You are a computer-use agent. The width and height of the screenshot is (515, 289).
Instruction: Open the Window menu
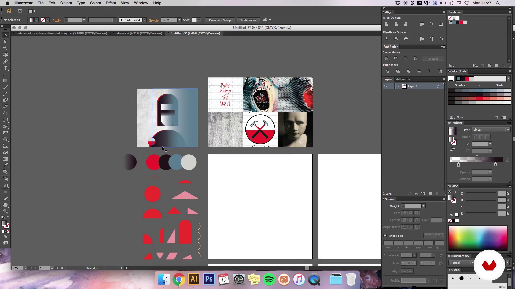coord(141,3)
